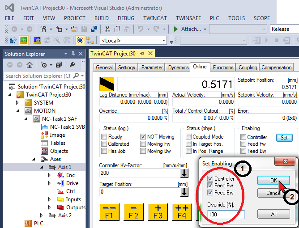Viewport: 299px width, 228px height.
Task: Uncheck Feed Bw in Set Enabling dialog
Action: [210, 193]
